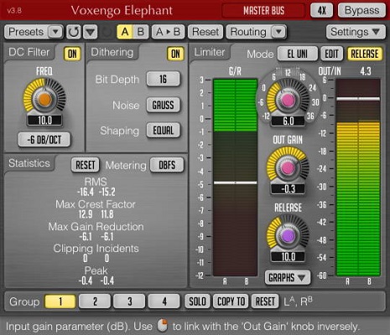Screen dimensions: 390x335
Task: Click the pink Out Gain knob
Action: (x=288, y=168)
